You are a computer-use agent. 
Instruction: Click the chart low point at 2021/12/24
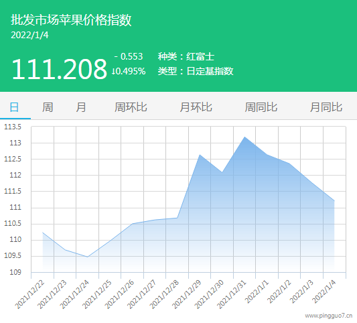[x=88, y=257]
